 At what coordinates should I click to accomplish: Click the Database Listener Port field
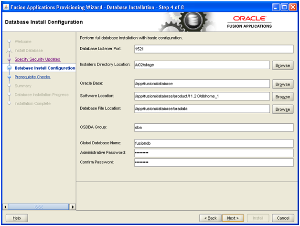[214, 49]
